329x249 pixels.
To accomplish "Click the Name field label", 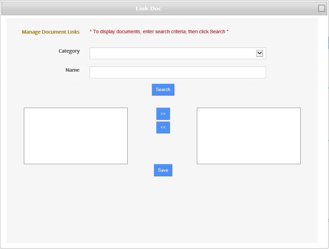I will point(72,70).
